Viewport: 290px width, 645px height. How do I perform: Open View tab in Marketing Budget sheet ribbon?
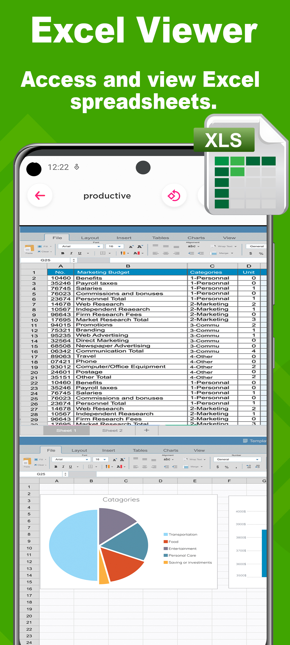[x=229, y=238]
